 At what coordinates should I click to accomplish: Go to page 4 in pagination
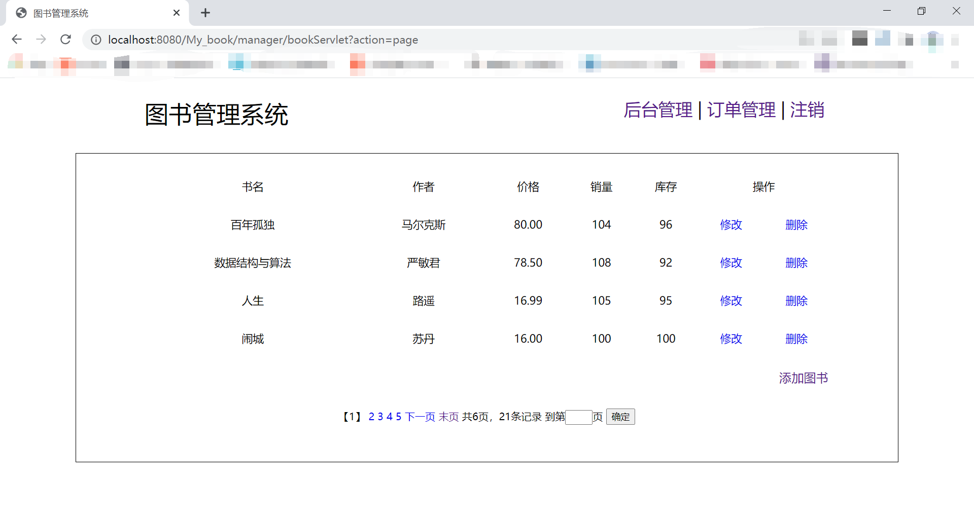[390, 417]
